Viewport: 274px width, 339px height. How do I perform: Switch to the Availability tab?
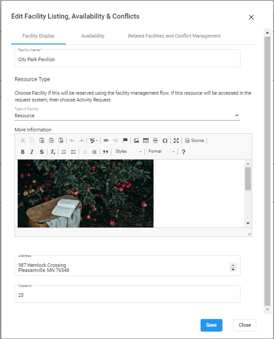click(x=93, y=36)
